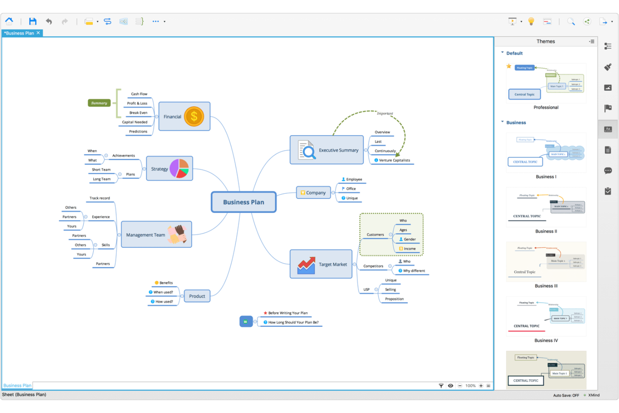Open the filter funnel in status bar
Viewport: 619px width, 413px height.
pyautogui.click(x=441, y=386)
